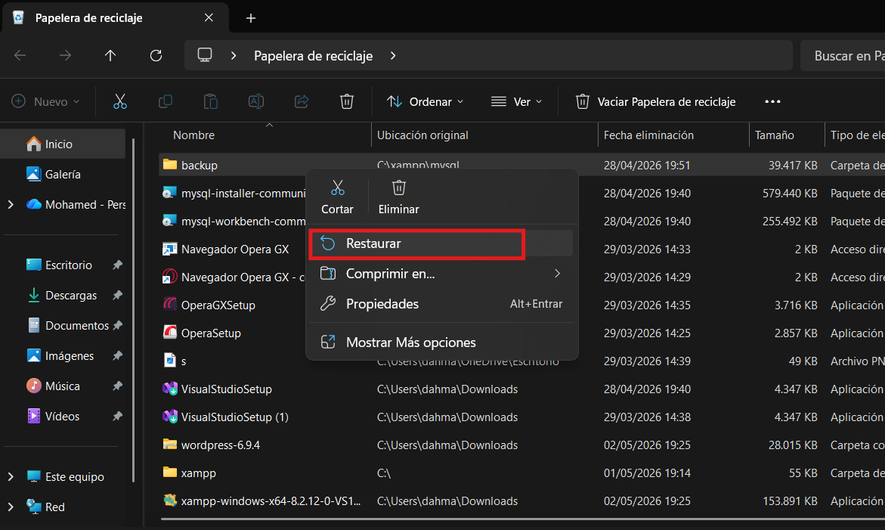The image size is (885, 530).
Task: Expand the Este equipo tree node
Action: click(11, 476)
